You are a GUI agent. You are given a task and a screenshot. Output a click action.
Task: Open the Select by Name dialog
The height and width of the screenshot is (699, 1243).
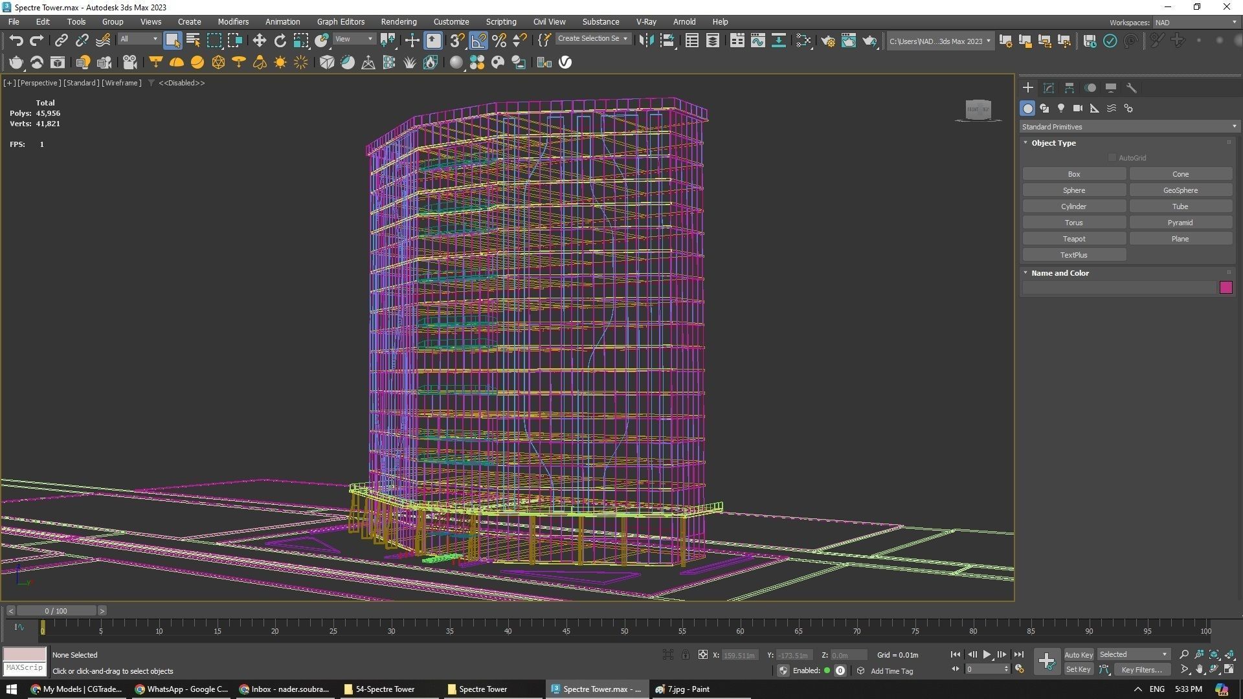(x=193, y=41)
